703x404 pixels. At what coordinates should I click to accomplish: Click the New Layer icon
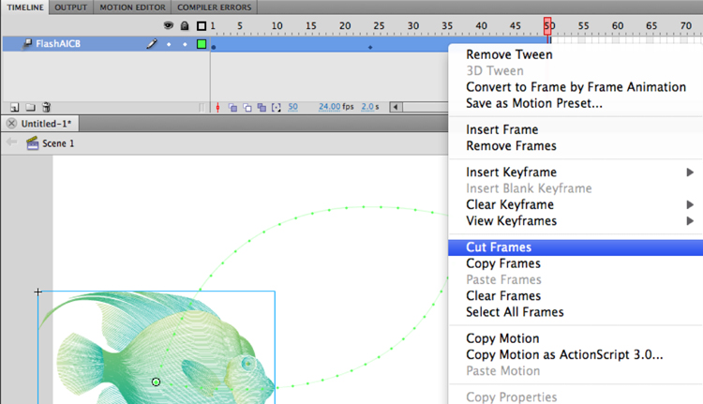tap(15, 107)
